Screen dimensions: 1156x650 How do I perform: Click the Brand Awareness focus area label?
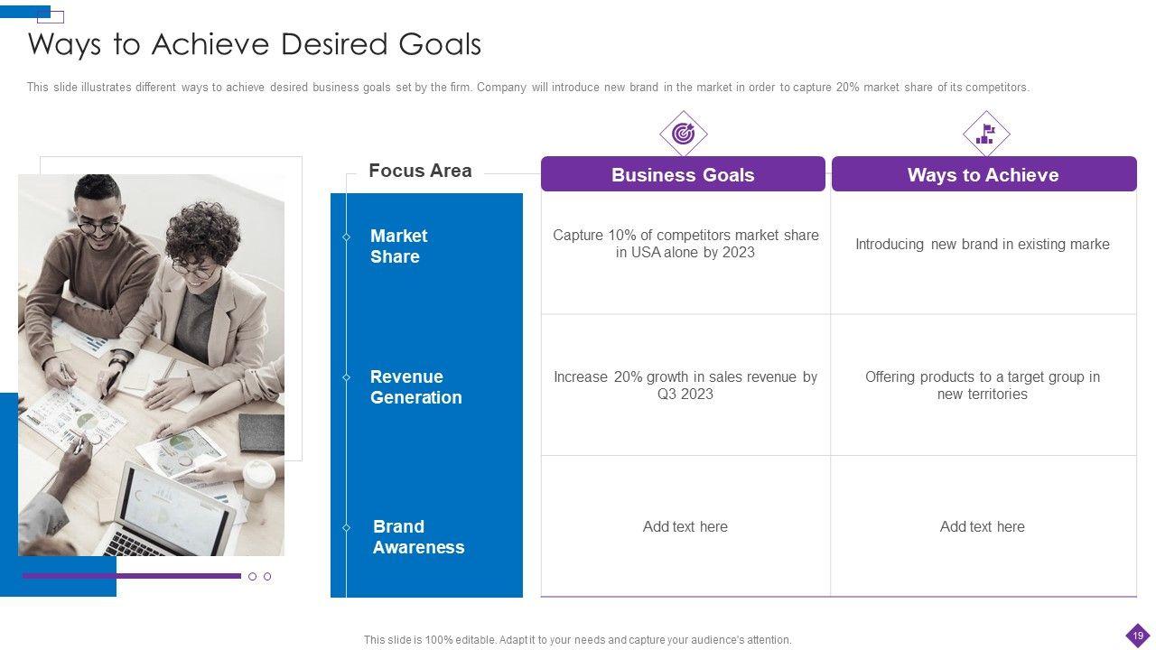click(x=418, y=537)
